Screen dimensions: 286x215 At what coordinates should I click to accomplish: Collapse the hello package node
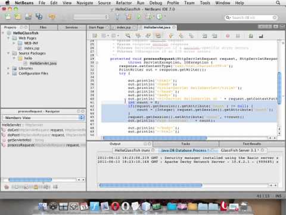click(x=14, y=58)
